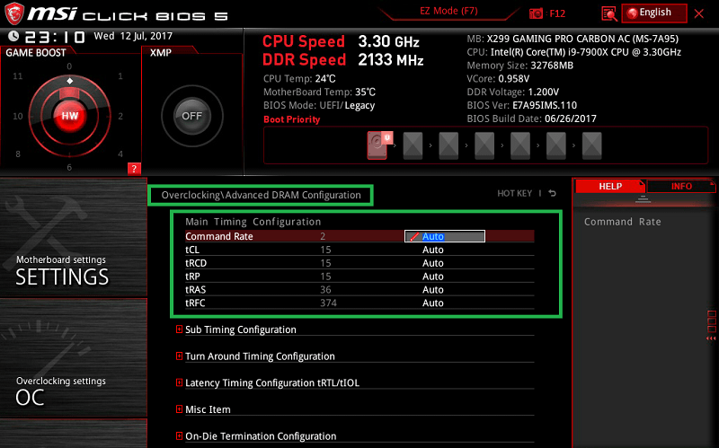Click the CPU Speed 3.30 GHz readout

[x=341, y=41]
